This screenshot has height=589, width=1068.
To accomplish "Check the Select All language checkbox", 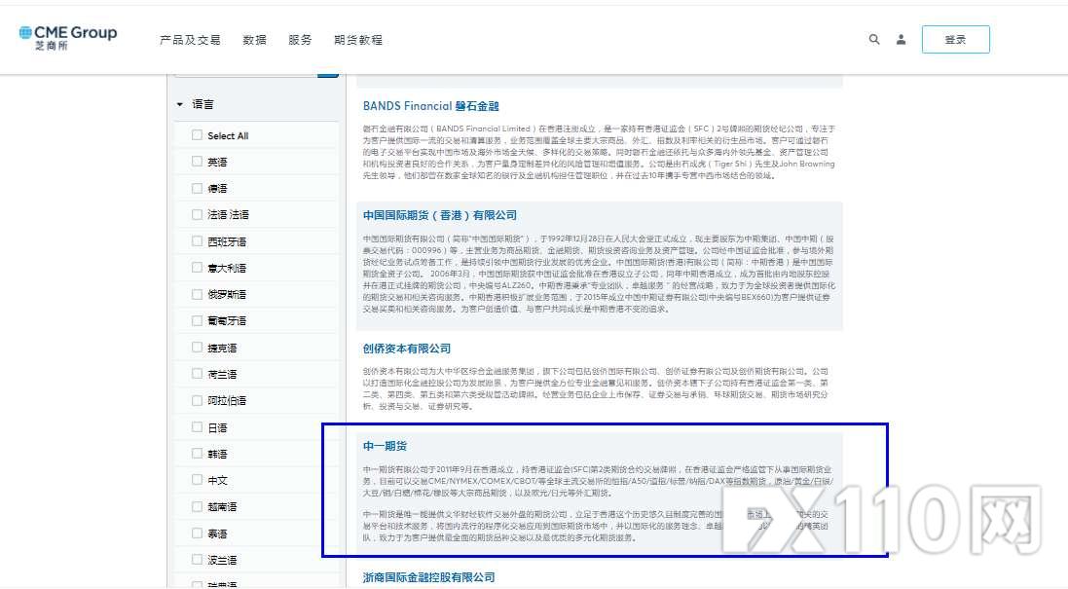I will coord(197,134).
